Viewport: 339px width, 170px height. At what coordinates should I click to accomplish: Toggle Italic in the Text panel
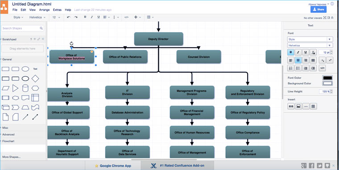pos(298,52)
